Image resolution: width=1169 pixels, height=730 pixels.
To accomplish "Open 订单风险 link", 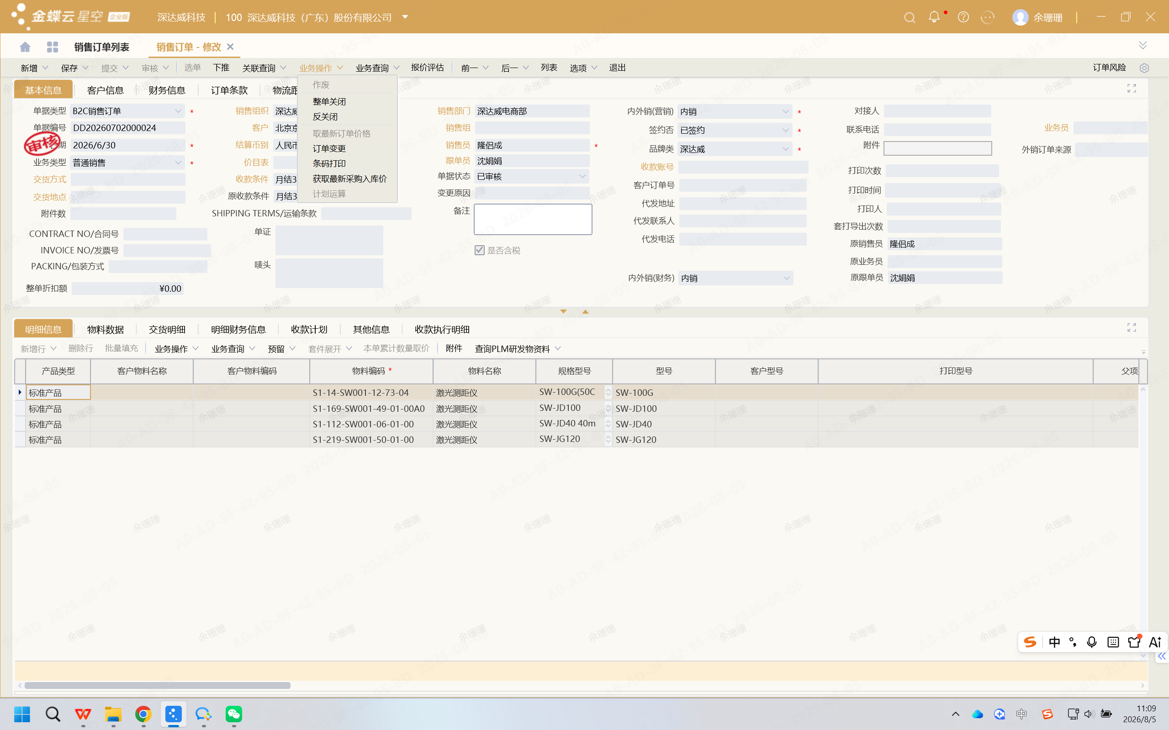I will [1110, 68].
